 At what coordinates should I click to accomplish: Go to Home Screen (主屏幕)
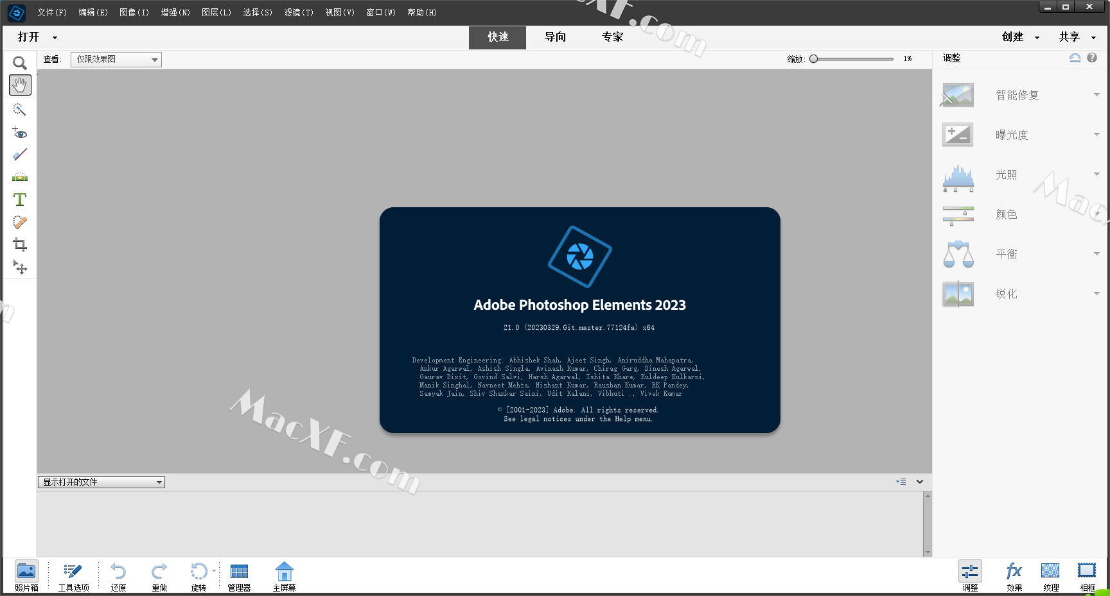pos(284,575)
